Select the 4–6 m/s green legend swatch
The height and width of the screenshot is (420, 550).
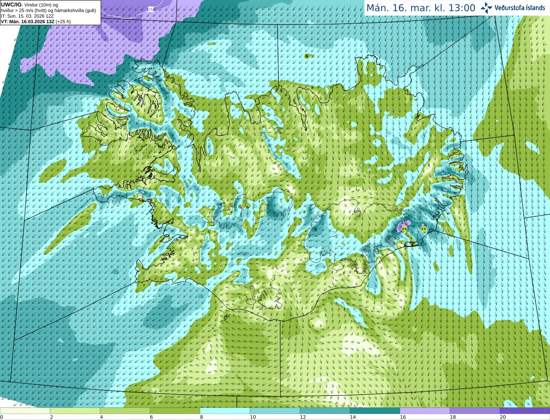pyautogui.click(x=125, y=411)
